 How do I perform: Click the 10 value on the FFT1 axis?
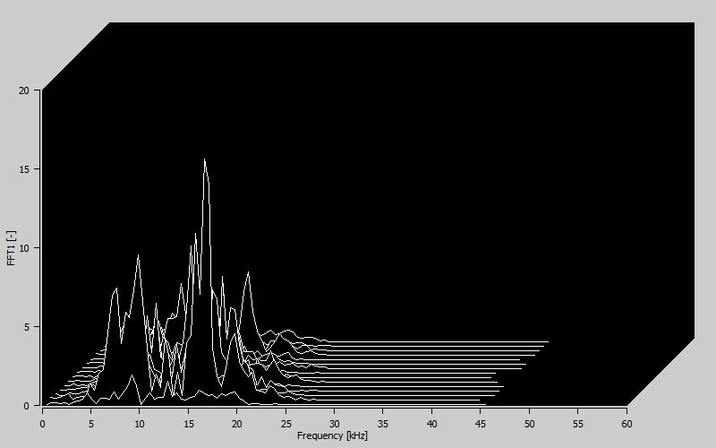24,248
